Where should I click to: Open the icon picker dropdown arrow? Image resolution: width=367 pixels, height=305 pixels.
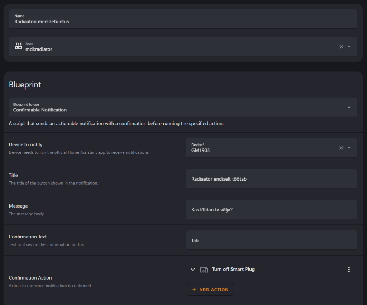pyautogui.click(x=349, y=47)
